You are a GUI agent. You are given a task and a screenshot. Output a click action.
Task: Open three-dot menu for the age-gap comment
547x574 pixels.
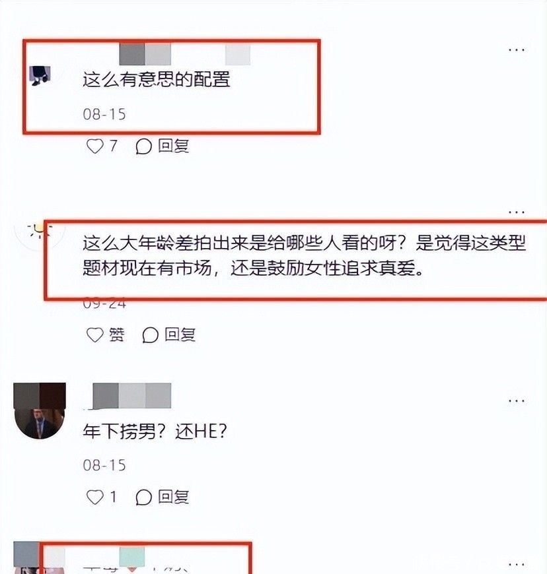click(516, 212)
